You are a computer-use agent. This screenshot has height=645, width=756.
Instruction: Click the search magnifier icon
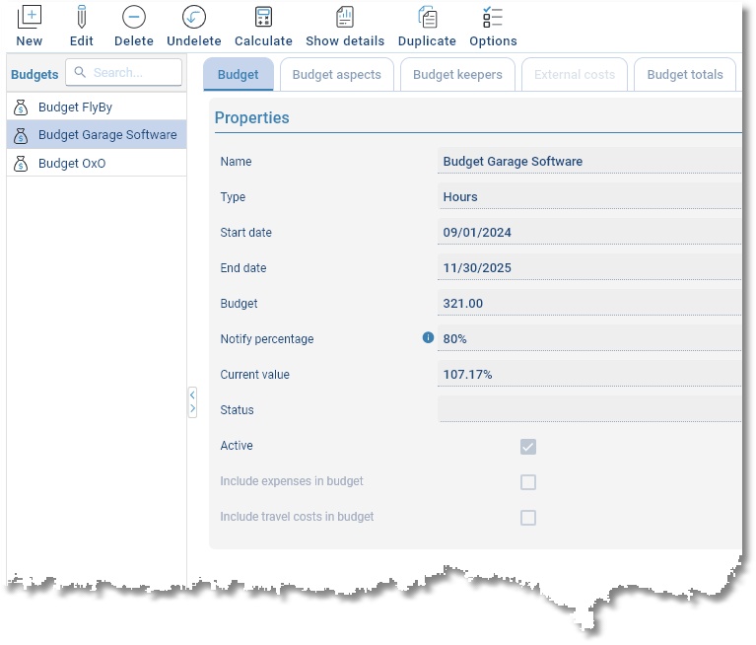click(80, 72)
